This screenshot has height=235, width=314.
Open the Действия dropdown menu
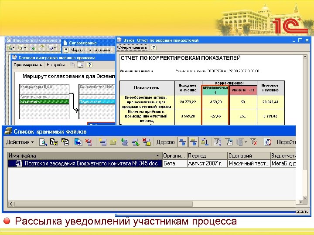(x=20, y=142)
